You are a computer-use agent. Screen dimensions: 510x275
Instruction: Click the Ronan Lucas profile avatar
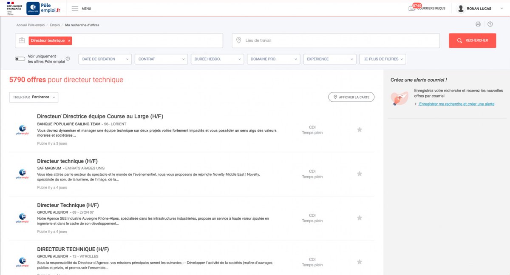461,9
